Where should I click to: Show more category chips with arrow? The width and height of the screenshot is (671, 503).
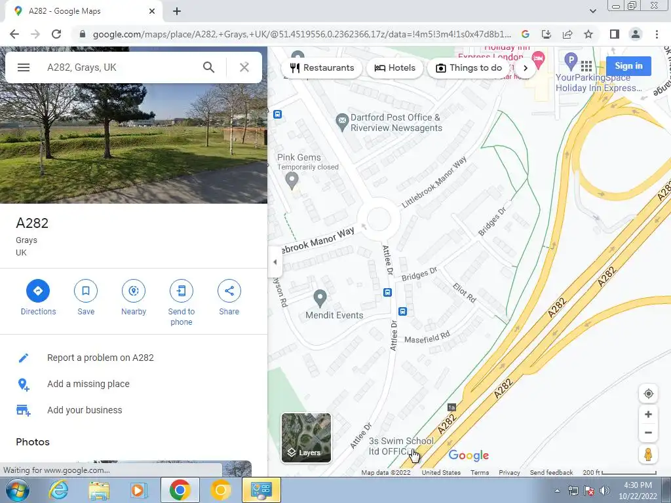pos(526,68)
